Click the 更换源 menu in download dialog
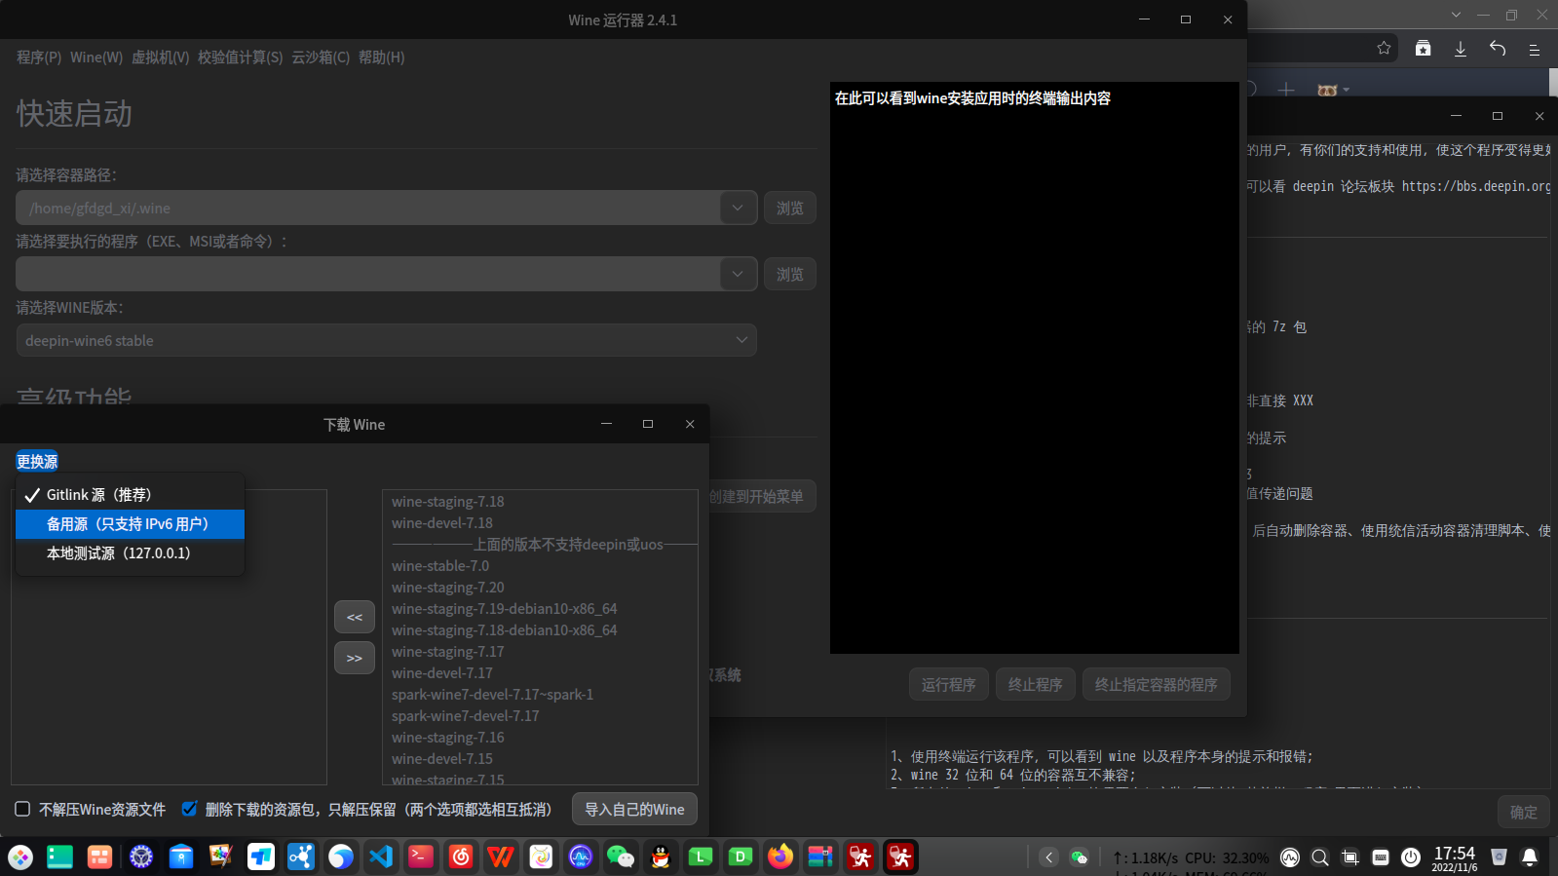 tap(37, 462)
